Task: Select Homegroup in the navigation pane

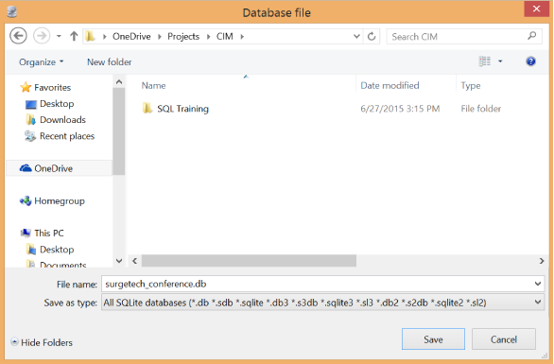Action: tap(60, 201)
